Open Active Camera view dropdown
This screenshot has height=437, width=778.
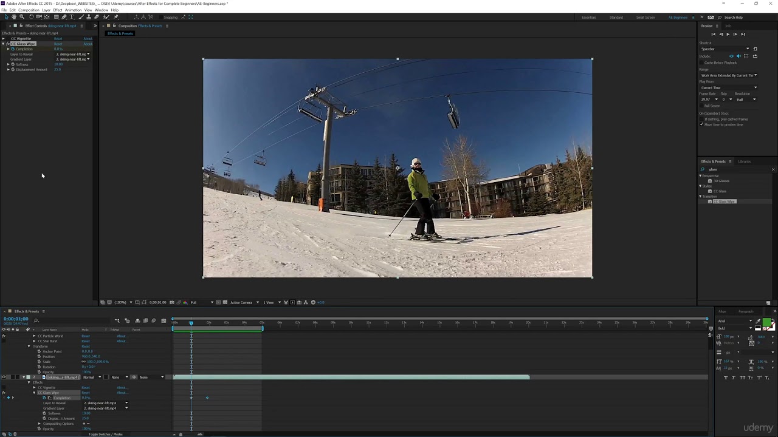[244, 302]
